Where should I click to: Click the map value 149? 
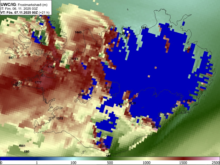tap(122, 34)
